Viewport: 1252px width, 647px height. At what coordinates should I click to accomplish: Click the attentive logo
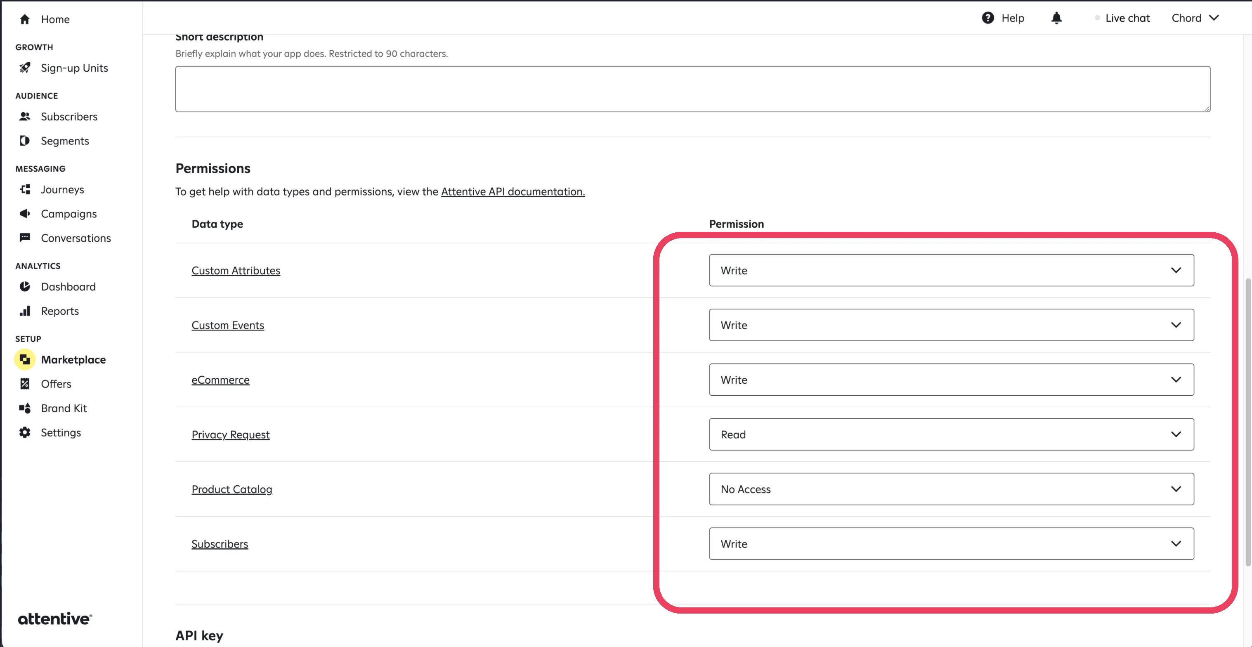pyautogui.click(x=55, y=618)
